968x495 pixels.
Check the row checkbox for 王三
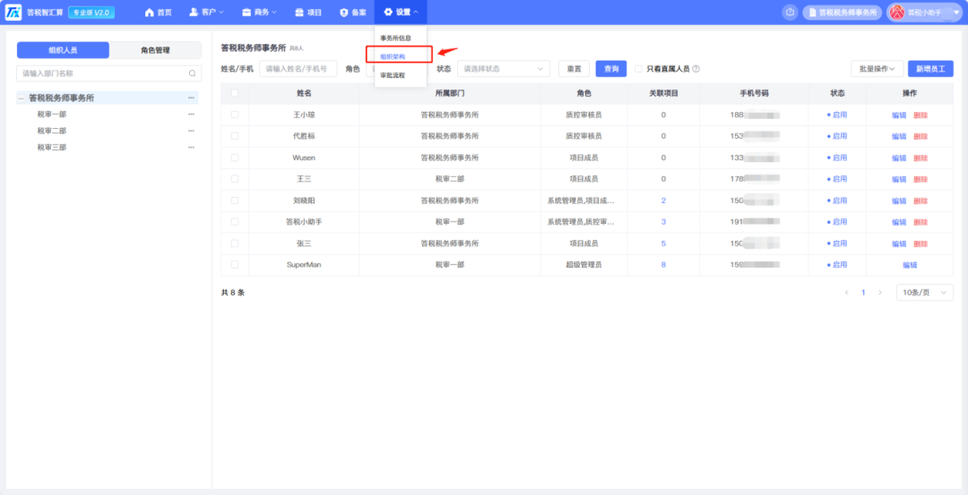235,179
